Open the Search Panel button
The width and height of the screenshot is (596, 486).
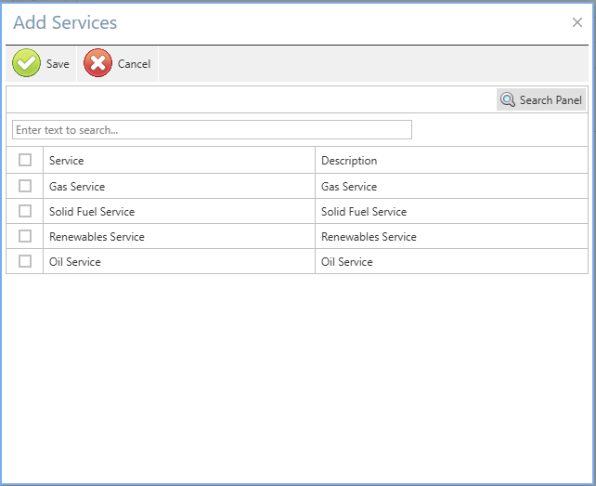pyautogui.click(x=541, y=100)
